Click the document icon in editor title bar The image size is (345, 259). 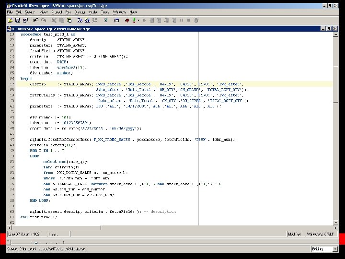coord(10,29)
